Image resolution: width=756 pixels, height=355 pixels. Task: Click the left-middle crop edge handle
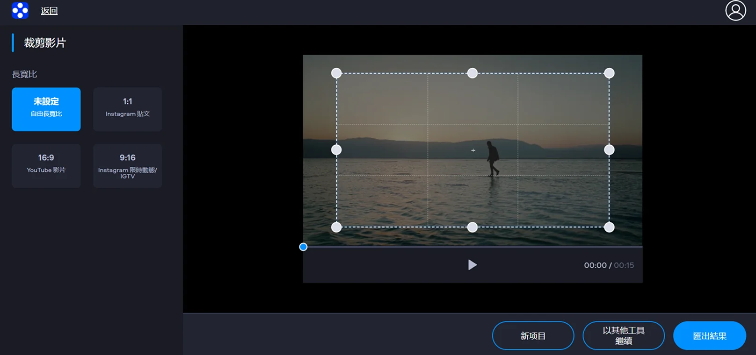click(336, 150)
